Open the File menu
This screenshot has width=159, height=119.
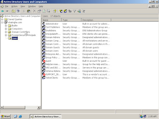pos(7,7)
